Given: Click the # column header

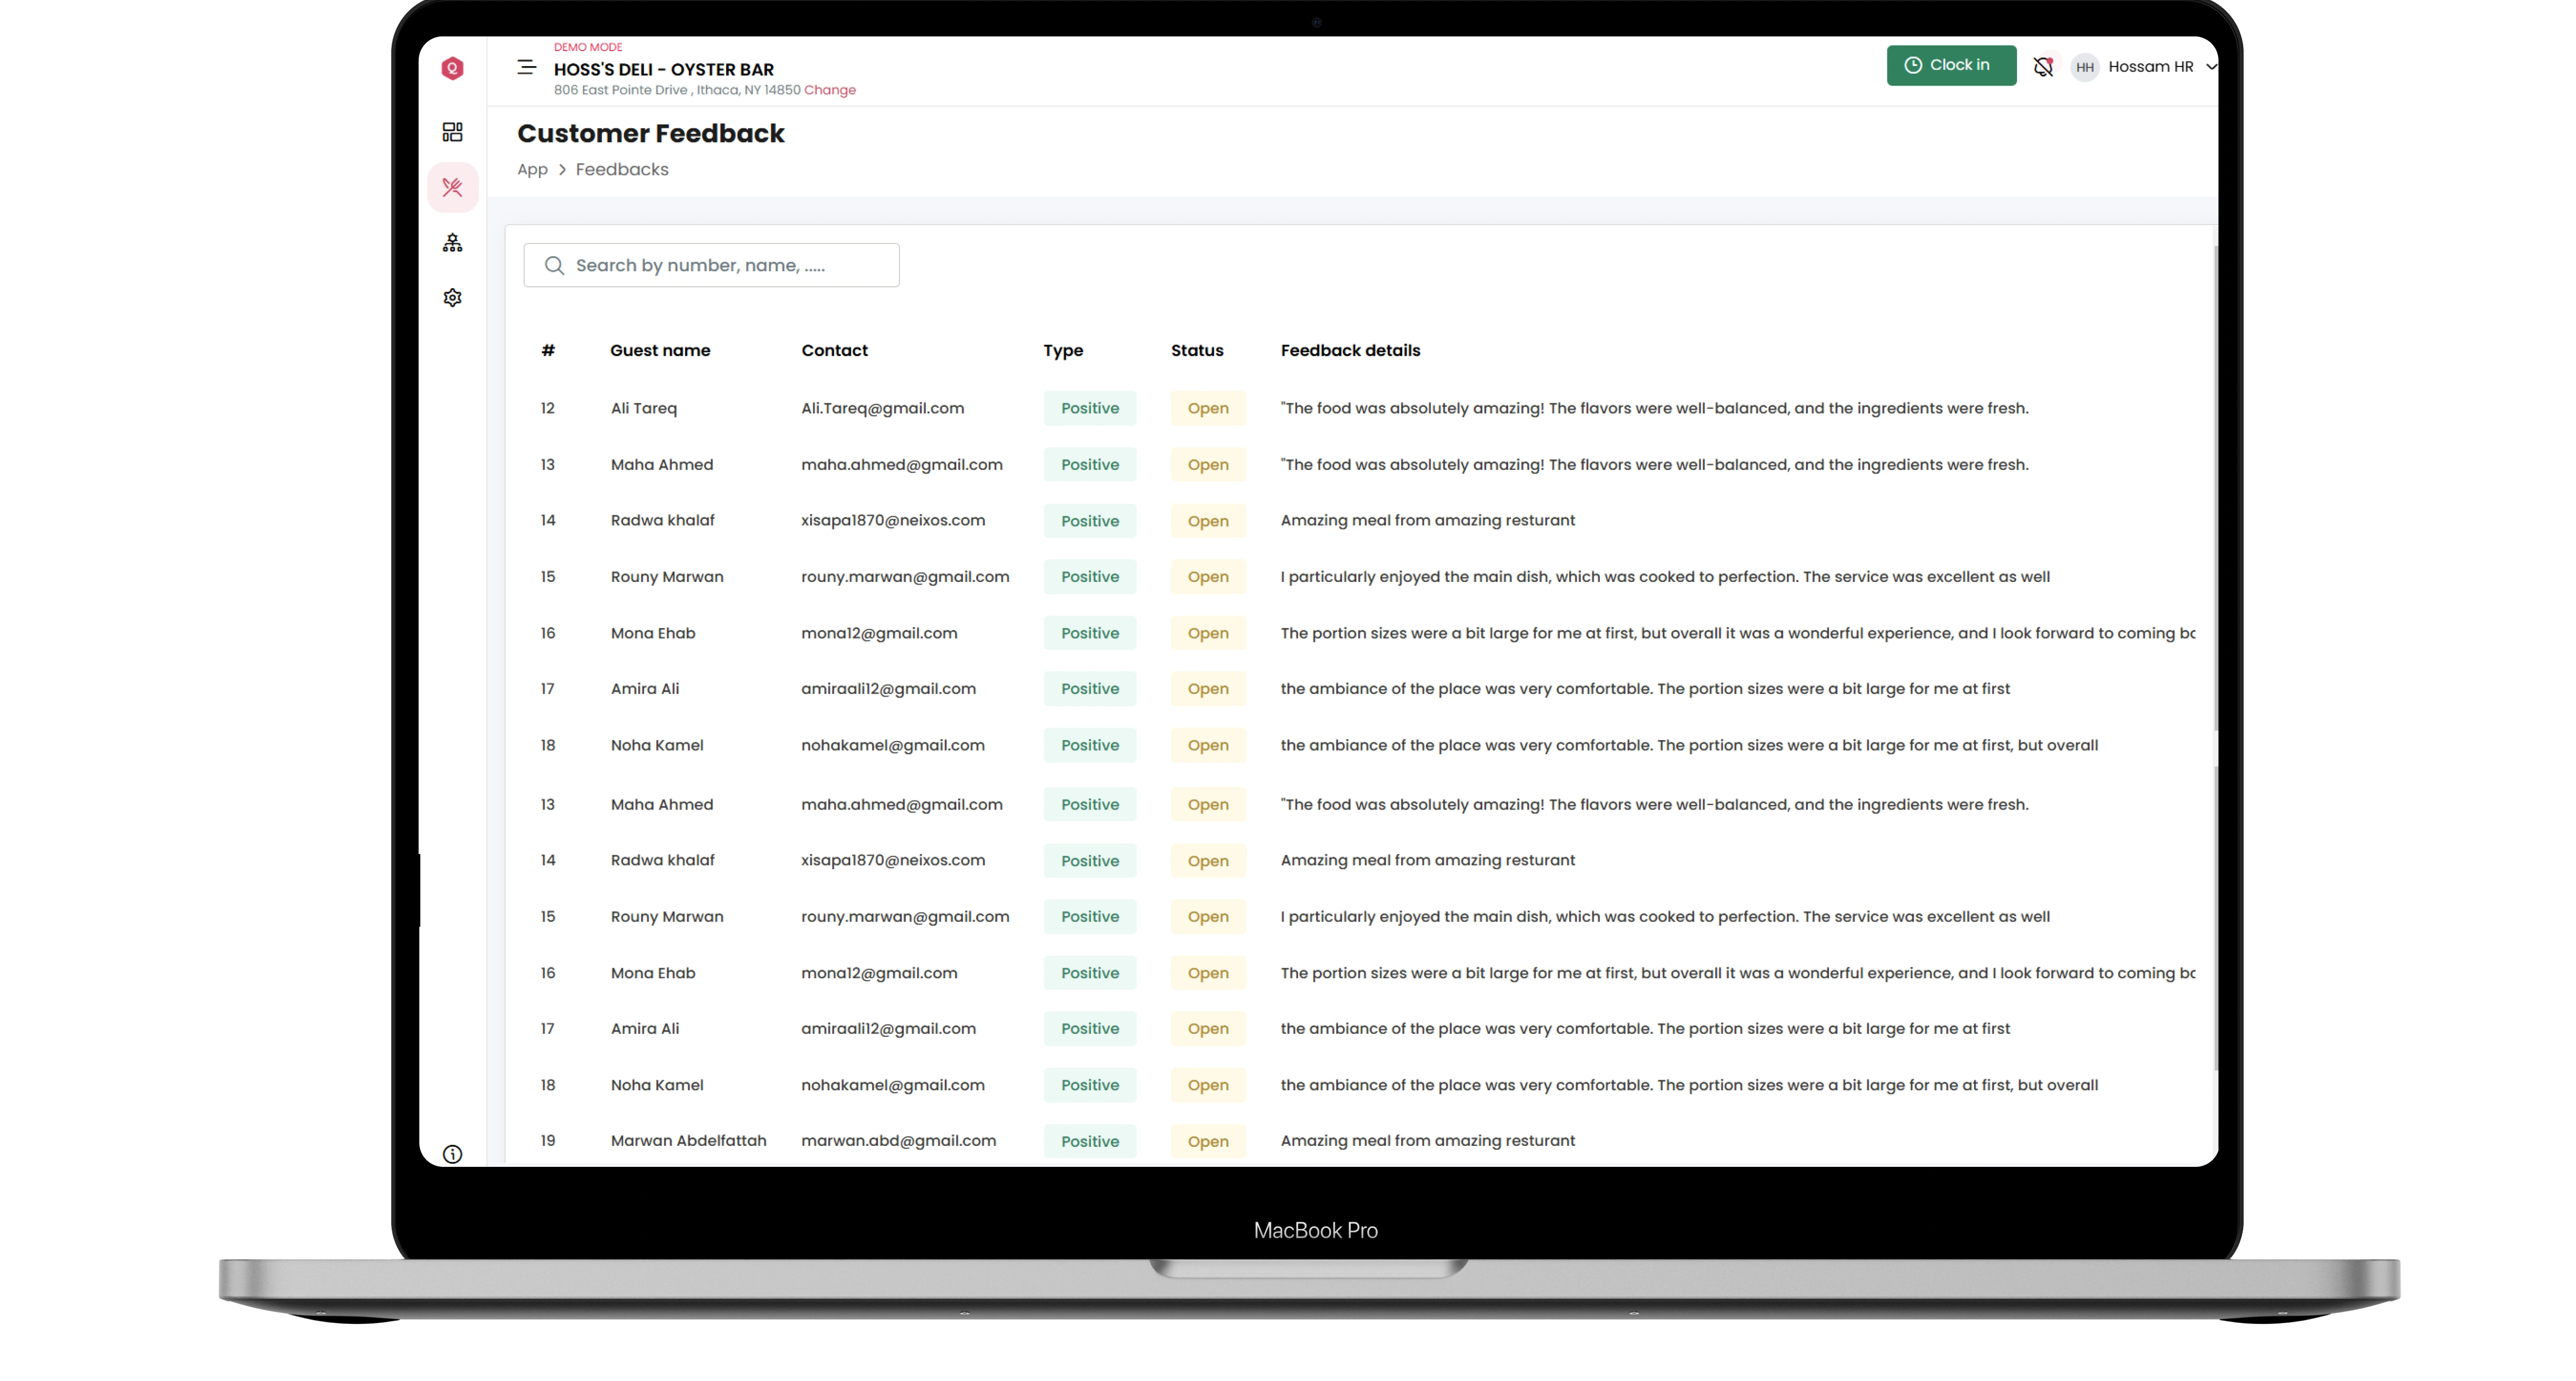Looking at the screenshot, I should (548, 350).
